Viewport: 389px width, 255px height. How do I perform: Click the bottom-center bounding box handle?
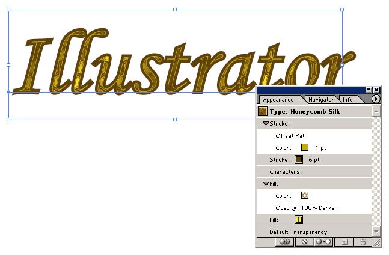[175, 120]
